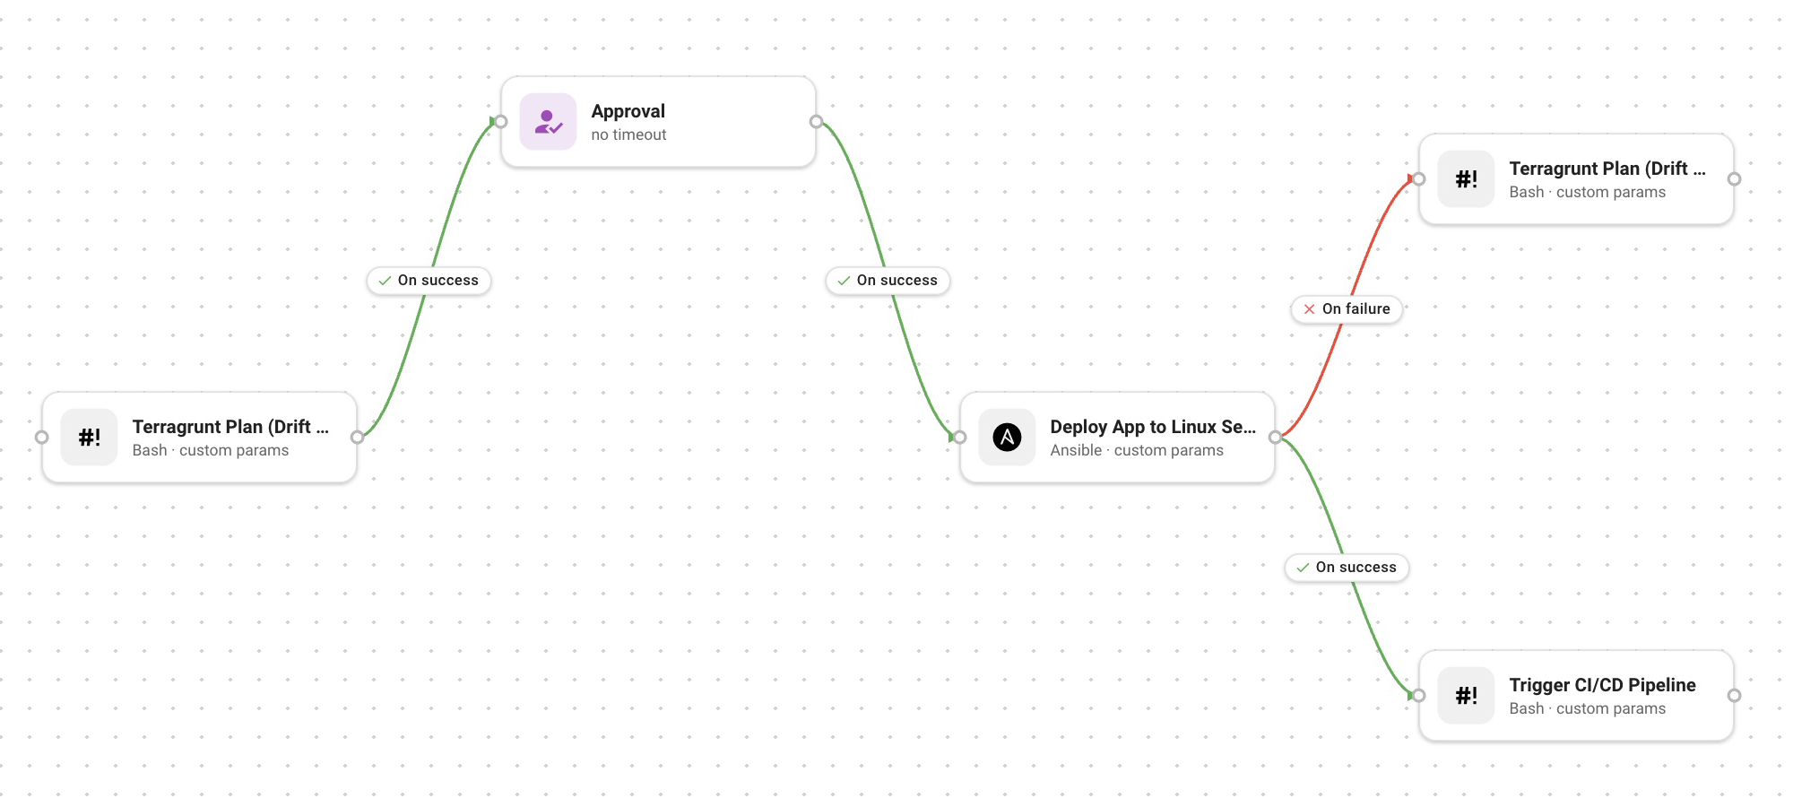Click On success label leading to Trigger CI/CD
This screenshot has width=1793, height=807.
pyautogui.click(x=1347, y=568)
